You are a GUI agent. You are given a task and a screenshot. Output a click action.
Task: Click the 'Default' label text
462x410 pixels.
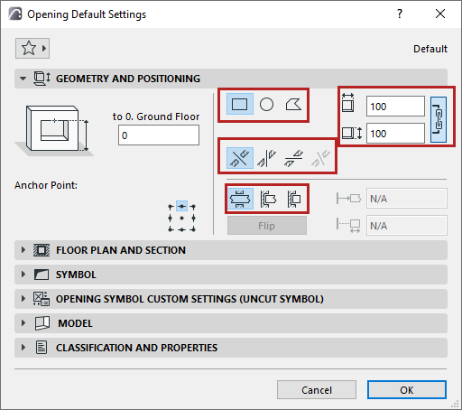coord(430,49)
